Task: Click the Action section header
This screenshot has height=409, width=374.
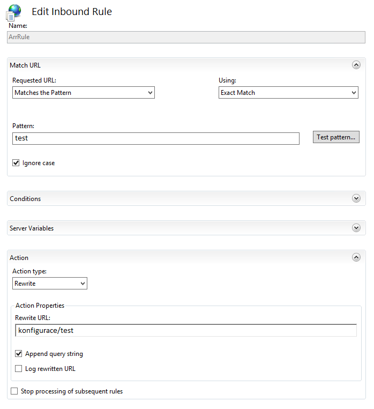Action: 19,258
